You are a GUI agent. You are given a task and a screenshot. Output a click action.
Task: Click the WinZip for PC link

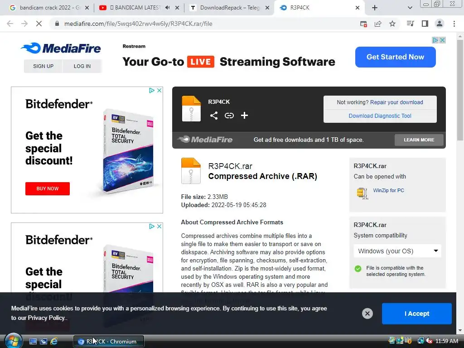pyautogui.click(x=388, y=190)
